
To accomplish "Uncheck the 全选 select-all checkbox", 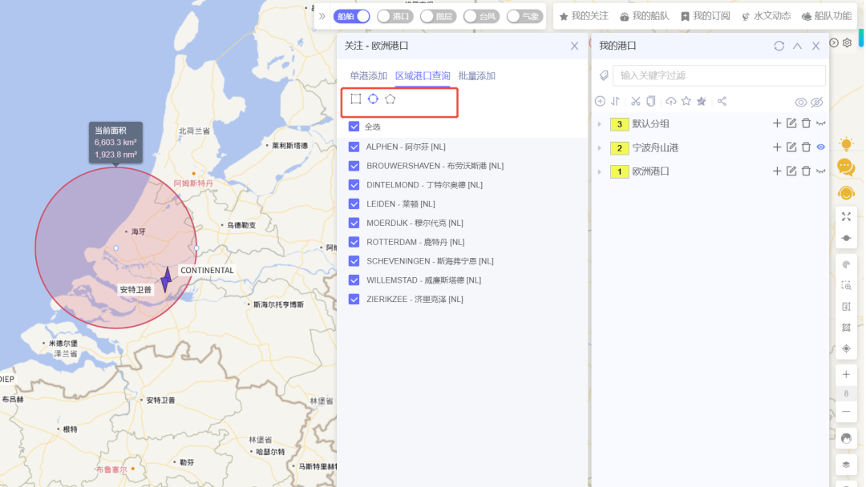I will coord(354,127).
